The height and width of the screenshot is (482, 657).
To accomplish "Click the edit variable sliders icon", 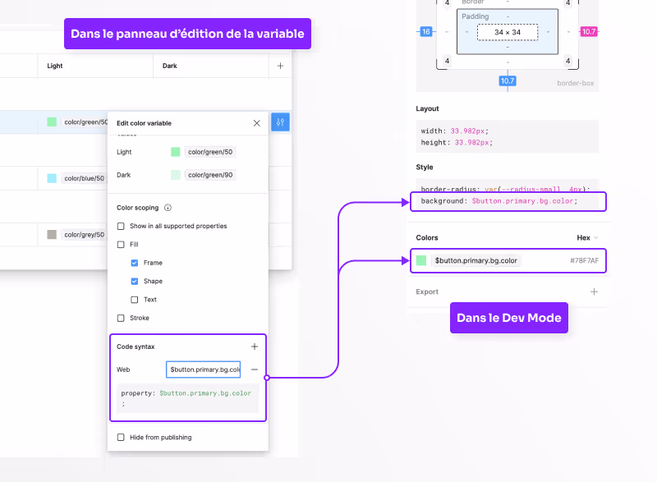I will point(280,122).
